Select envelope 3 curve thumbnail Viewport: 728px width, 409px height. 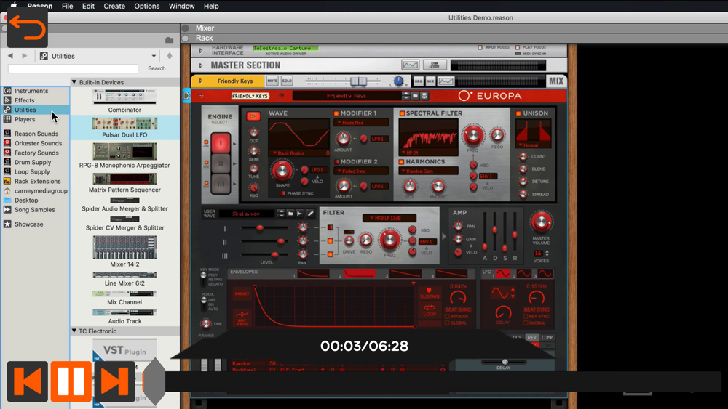(405, 274)
